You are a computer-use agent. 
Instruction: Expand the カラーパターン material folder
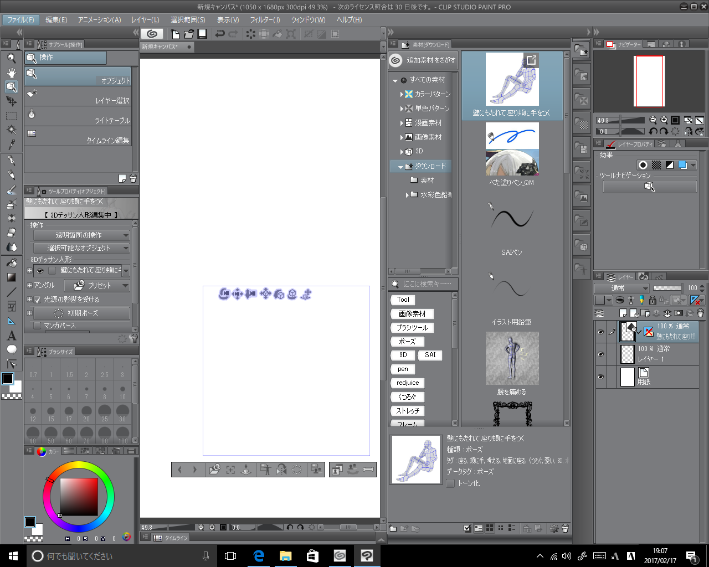click(x=402, y=95)
